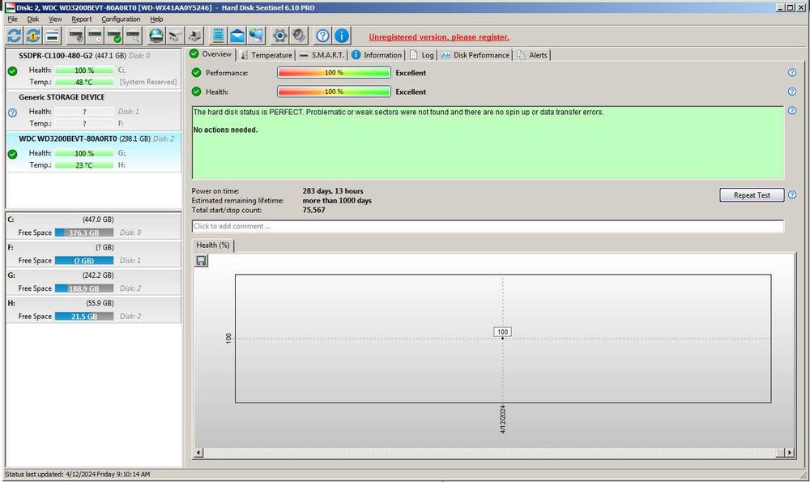
Task: Click the 4/12/2024 date label under graph
Action: (x=503, y=419)
